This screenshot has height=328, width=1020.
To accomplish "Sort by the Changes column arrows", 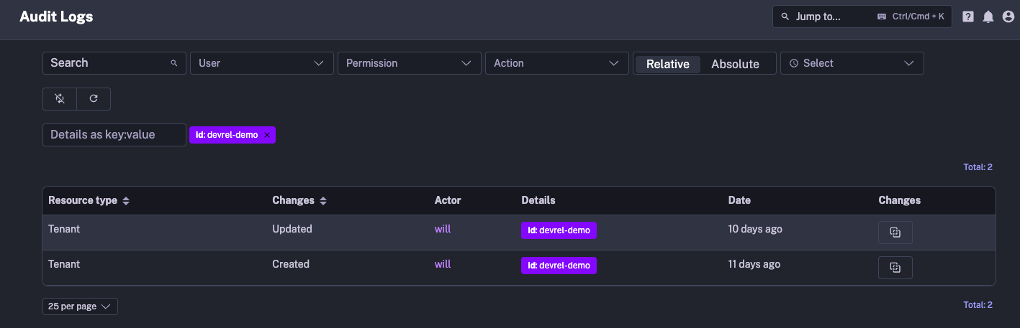I will (x=323, y=201).
